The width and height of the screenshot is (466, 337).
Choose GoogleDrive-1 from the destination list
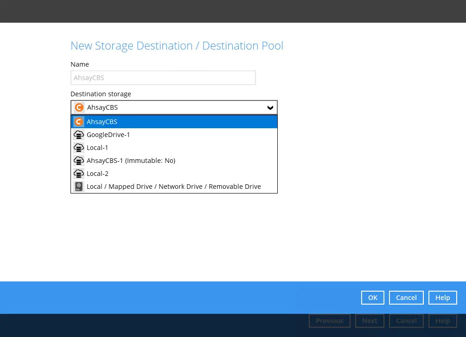click(109, 135)
